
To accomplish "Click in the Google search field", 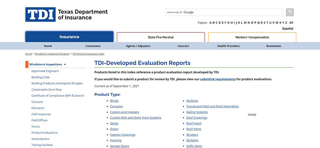I will point(224,12).
